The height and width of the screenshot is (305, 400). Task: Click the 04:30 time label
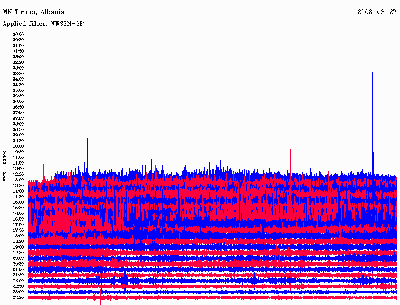click(x=18, y=85)
